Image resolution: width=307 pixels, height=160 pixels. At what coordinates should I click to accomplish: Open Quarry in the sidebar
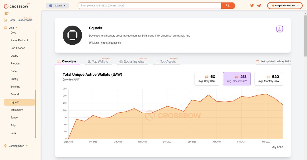[x=14, y=56]
